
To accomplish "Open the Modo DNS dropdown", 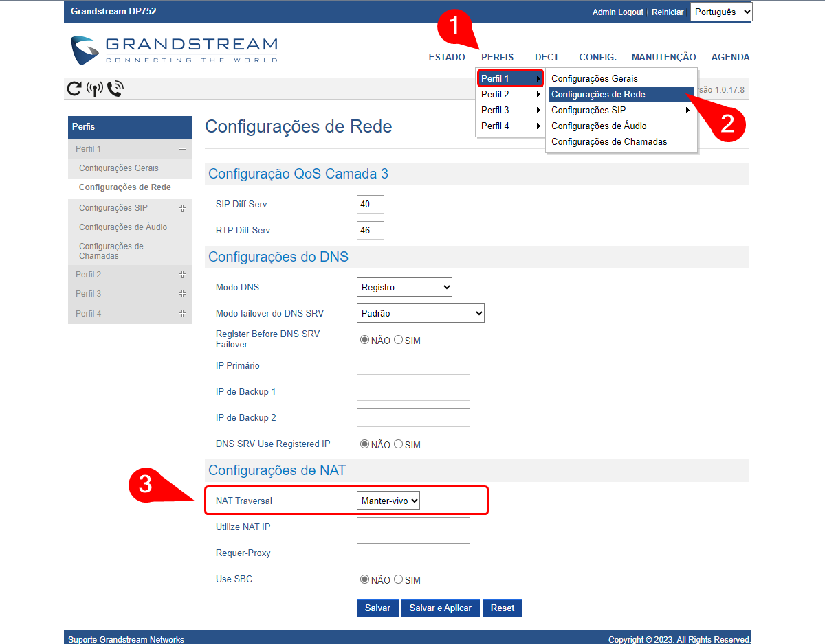I will coord(404,287).
